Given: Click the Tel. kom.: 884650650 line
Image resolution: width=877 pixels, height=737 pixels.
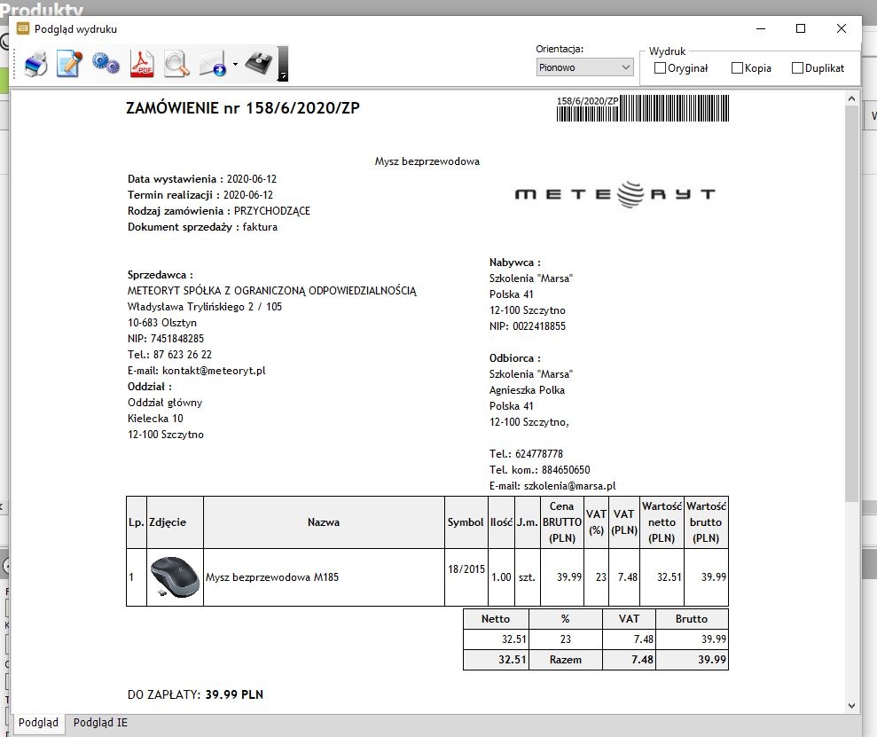Looking at the screenshot, I should 540,470.
